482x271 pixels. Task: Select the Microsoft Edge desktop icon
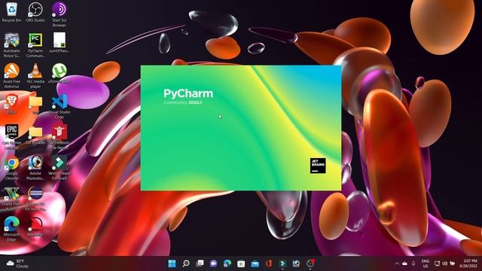pos(11,229)
